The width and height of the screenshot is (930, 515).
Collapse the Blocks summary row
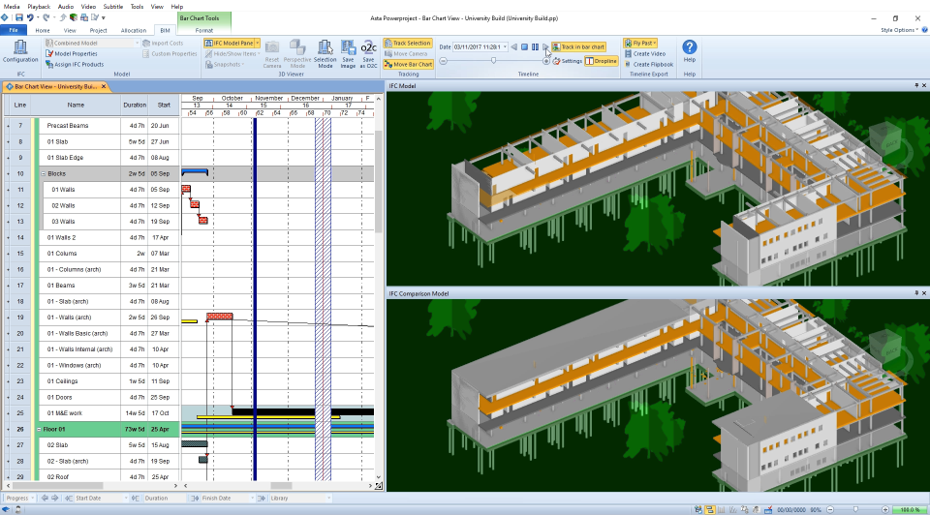43,174
